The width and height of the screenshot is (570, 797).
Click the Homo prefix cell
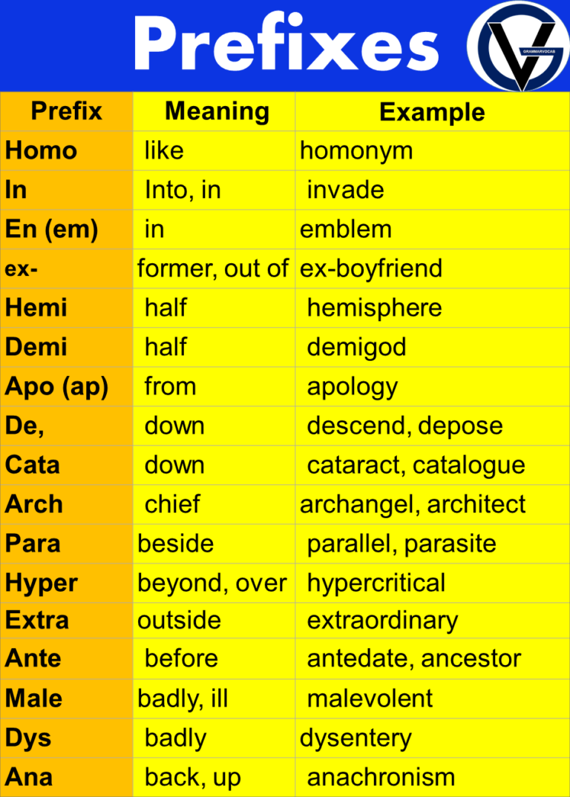67,151
